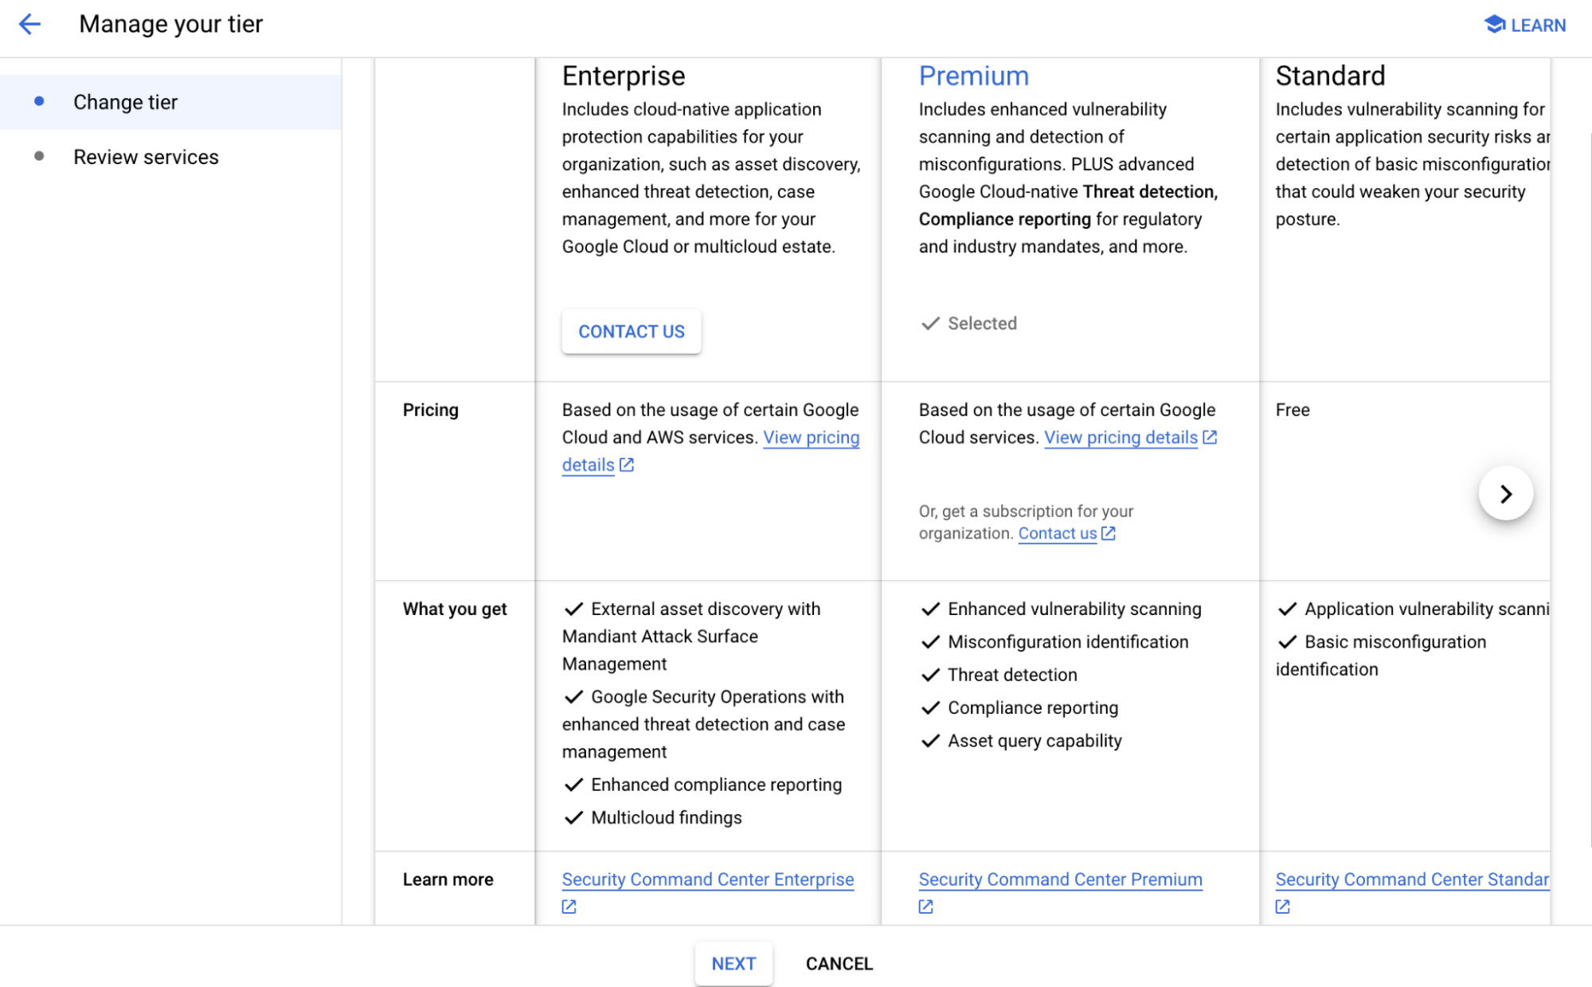The width and height of the screenshot is (1592, 987).
Task: Open Premium View pricing details link
Action: tap(1120, 437)
